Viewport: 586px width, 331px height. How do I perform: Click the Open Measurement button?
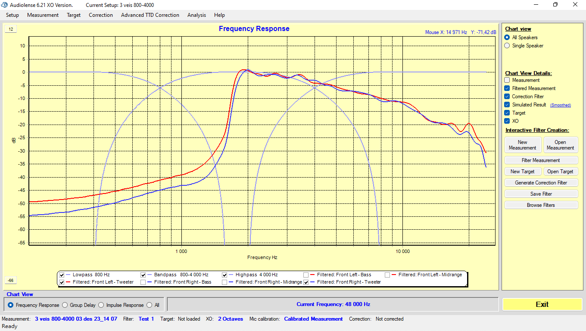click(560, 145)
